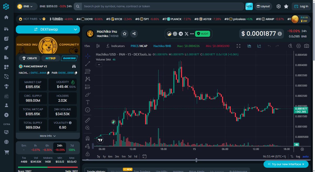Copy the pair contract address
The height and width of the screenshot is (172, 315).
point(76,73)
